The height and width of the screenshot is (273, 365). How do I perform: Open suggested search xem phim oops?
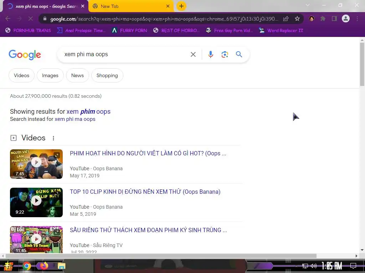coord(88,112)
